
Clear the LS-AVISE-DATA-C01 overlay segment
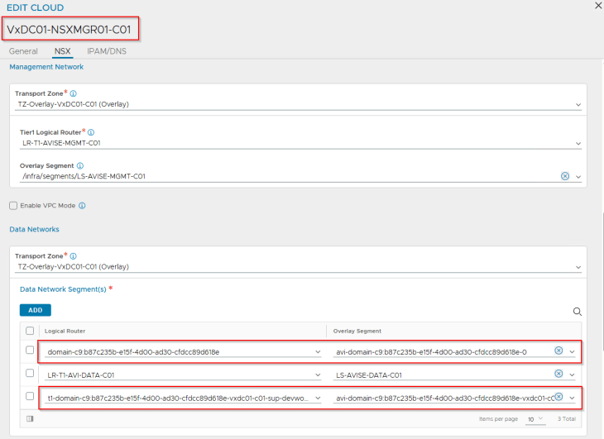click(558, 374)
